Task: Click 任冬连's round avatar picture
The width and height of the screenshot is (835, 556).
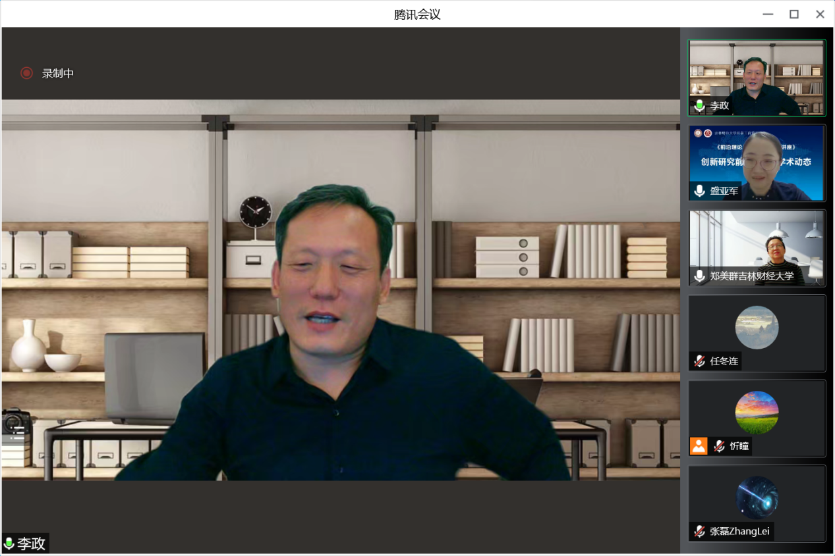Action: click(757, 327)
